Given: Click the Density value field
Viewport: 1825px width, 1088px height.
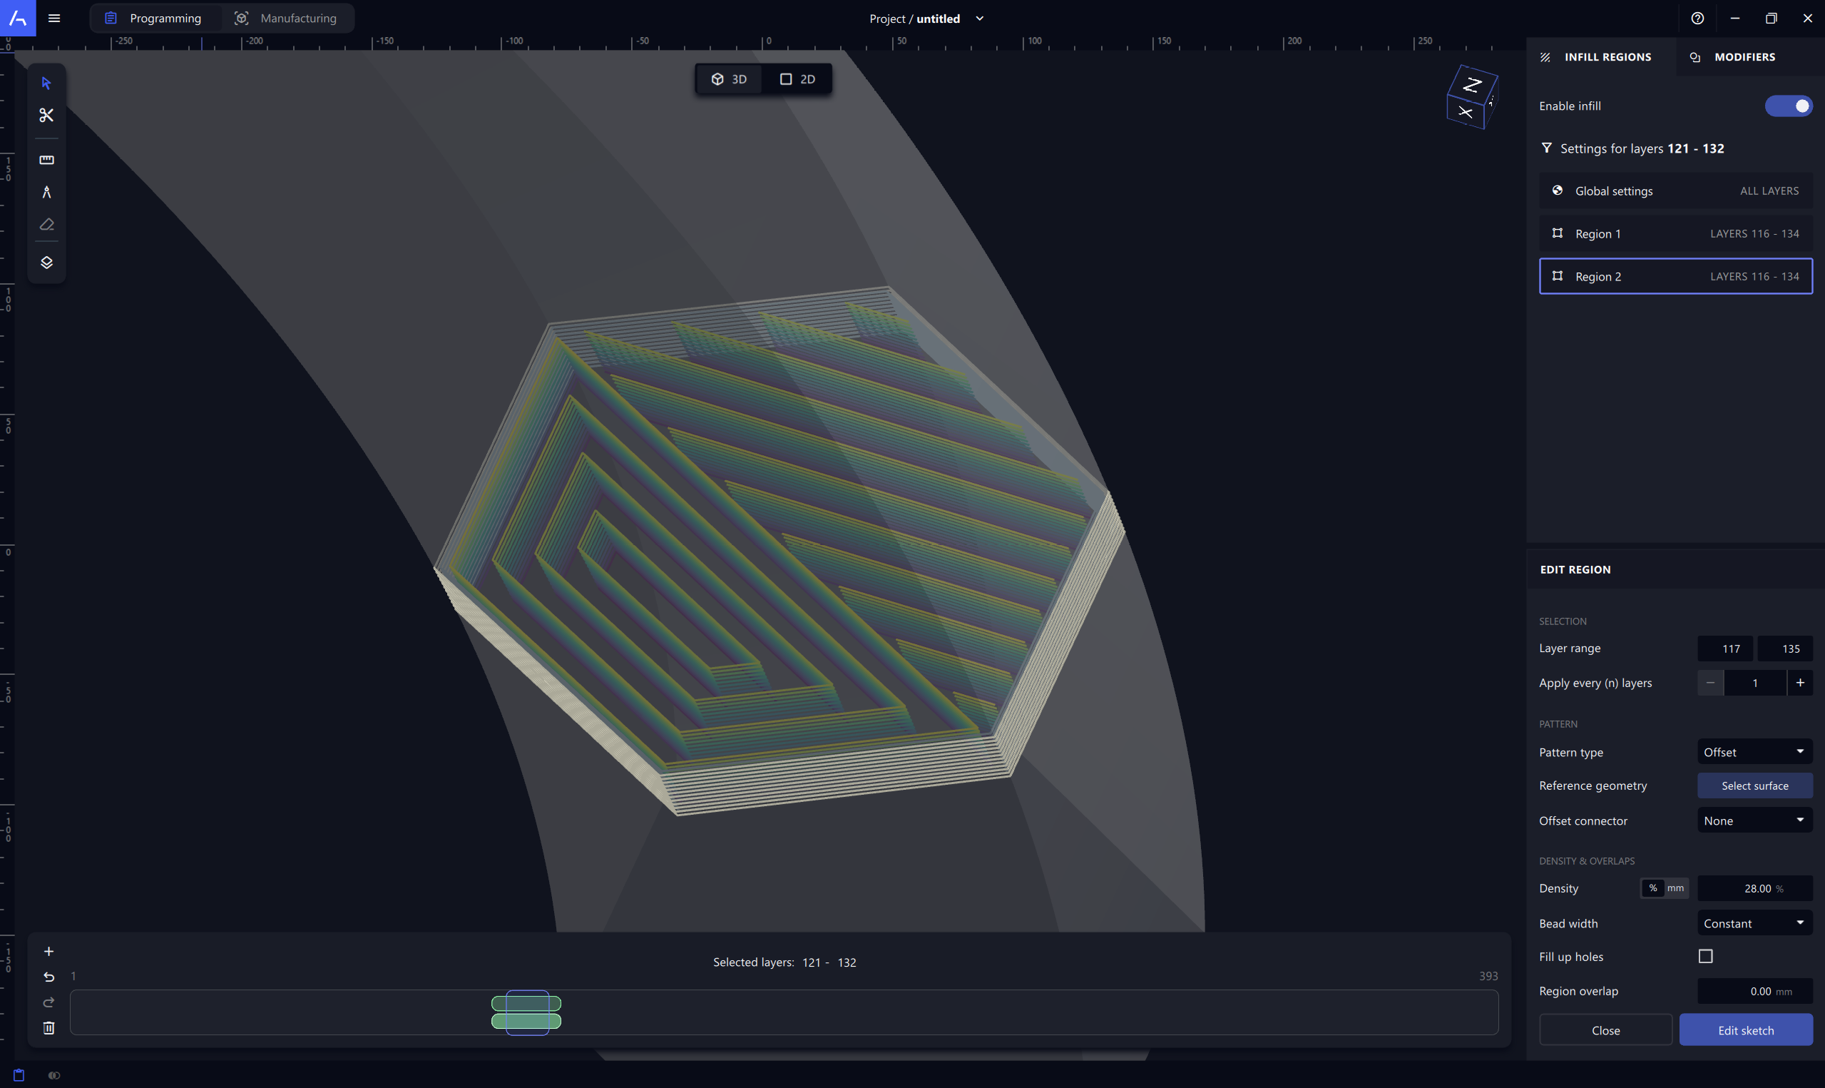Looking at the screenshot, I should point(1754,888).
